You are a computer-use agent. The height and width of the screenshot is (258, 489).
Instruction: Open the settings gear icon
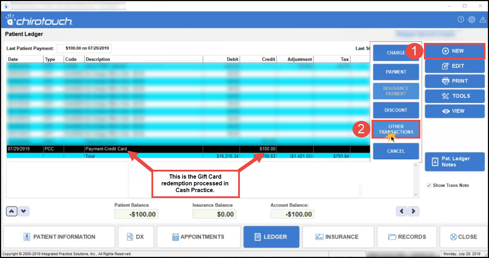point(472,20)
